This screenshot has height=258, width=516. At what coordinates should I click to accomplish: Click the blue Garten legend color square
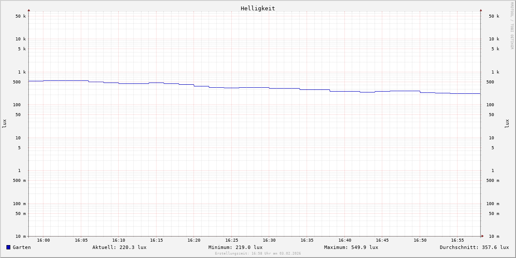click(x=8, y=247)
